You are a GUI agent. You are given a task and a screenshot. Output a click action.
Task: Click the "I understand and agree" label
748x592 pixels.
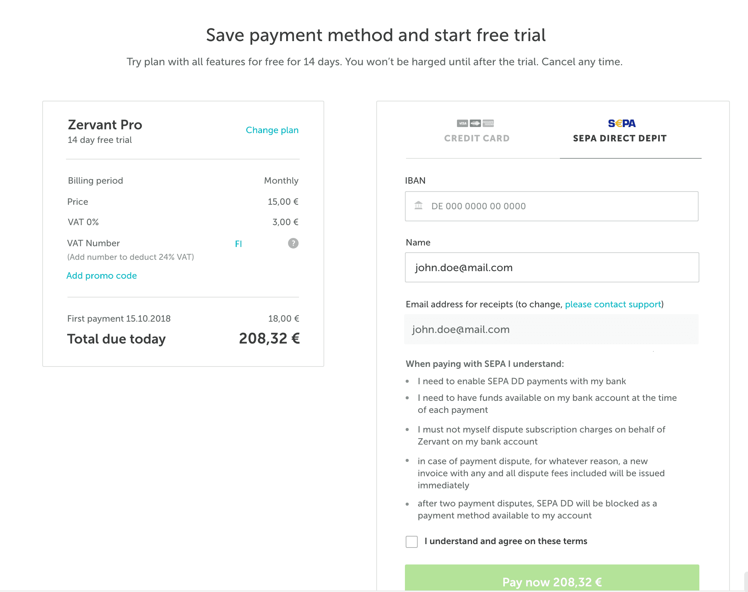point(506,541)
